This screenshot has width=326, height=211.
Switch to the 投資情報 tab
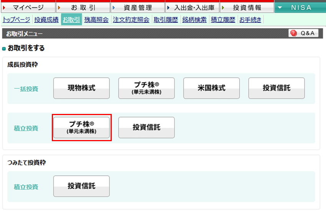247,8
